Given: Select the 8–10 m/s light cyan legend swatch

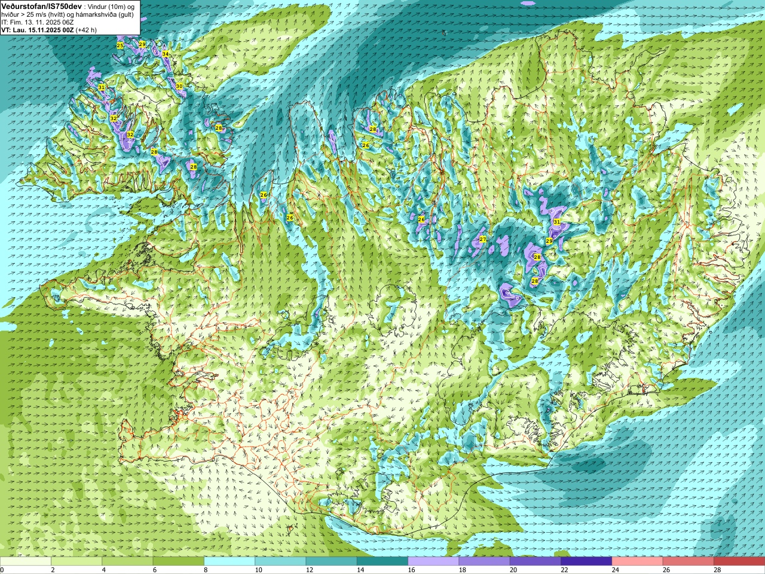Looking at the screenshot, I should pos(229,561).
